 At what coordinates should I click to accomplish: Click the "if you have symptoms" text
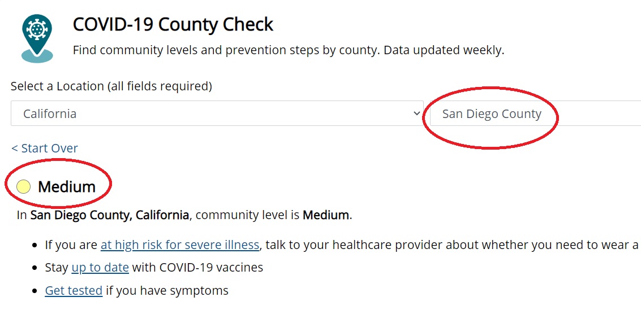tap(167, 291)
